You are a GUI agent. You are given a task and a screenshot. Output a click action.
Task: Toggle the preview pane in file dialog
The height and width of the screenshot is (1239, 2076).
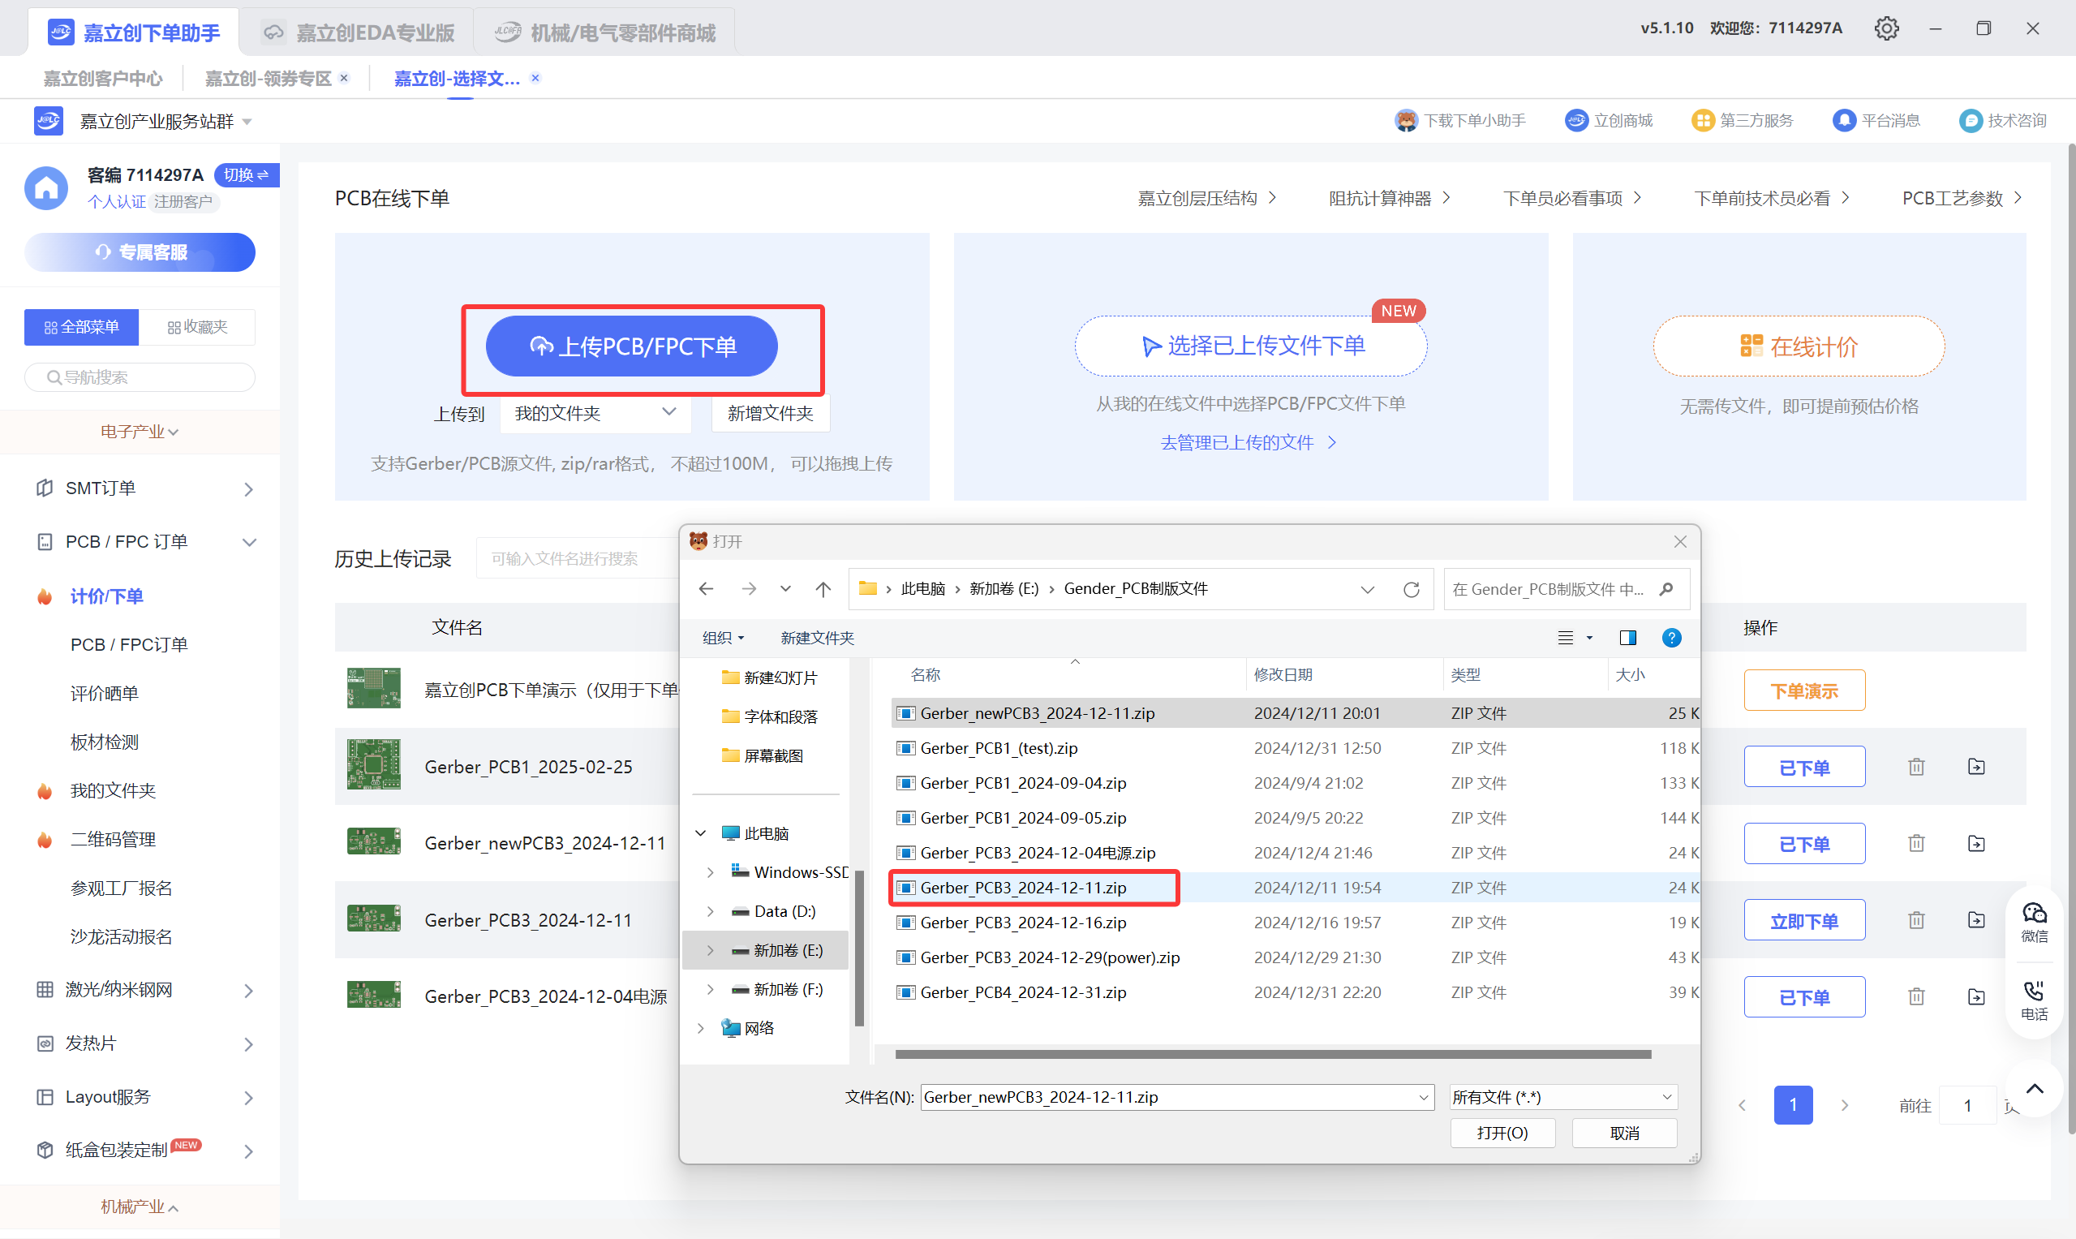[1627, 639]
